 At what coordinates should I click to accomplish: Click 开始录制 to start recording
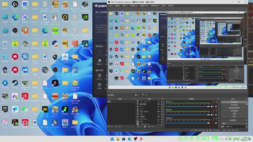[234, 105]
